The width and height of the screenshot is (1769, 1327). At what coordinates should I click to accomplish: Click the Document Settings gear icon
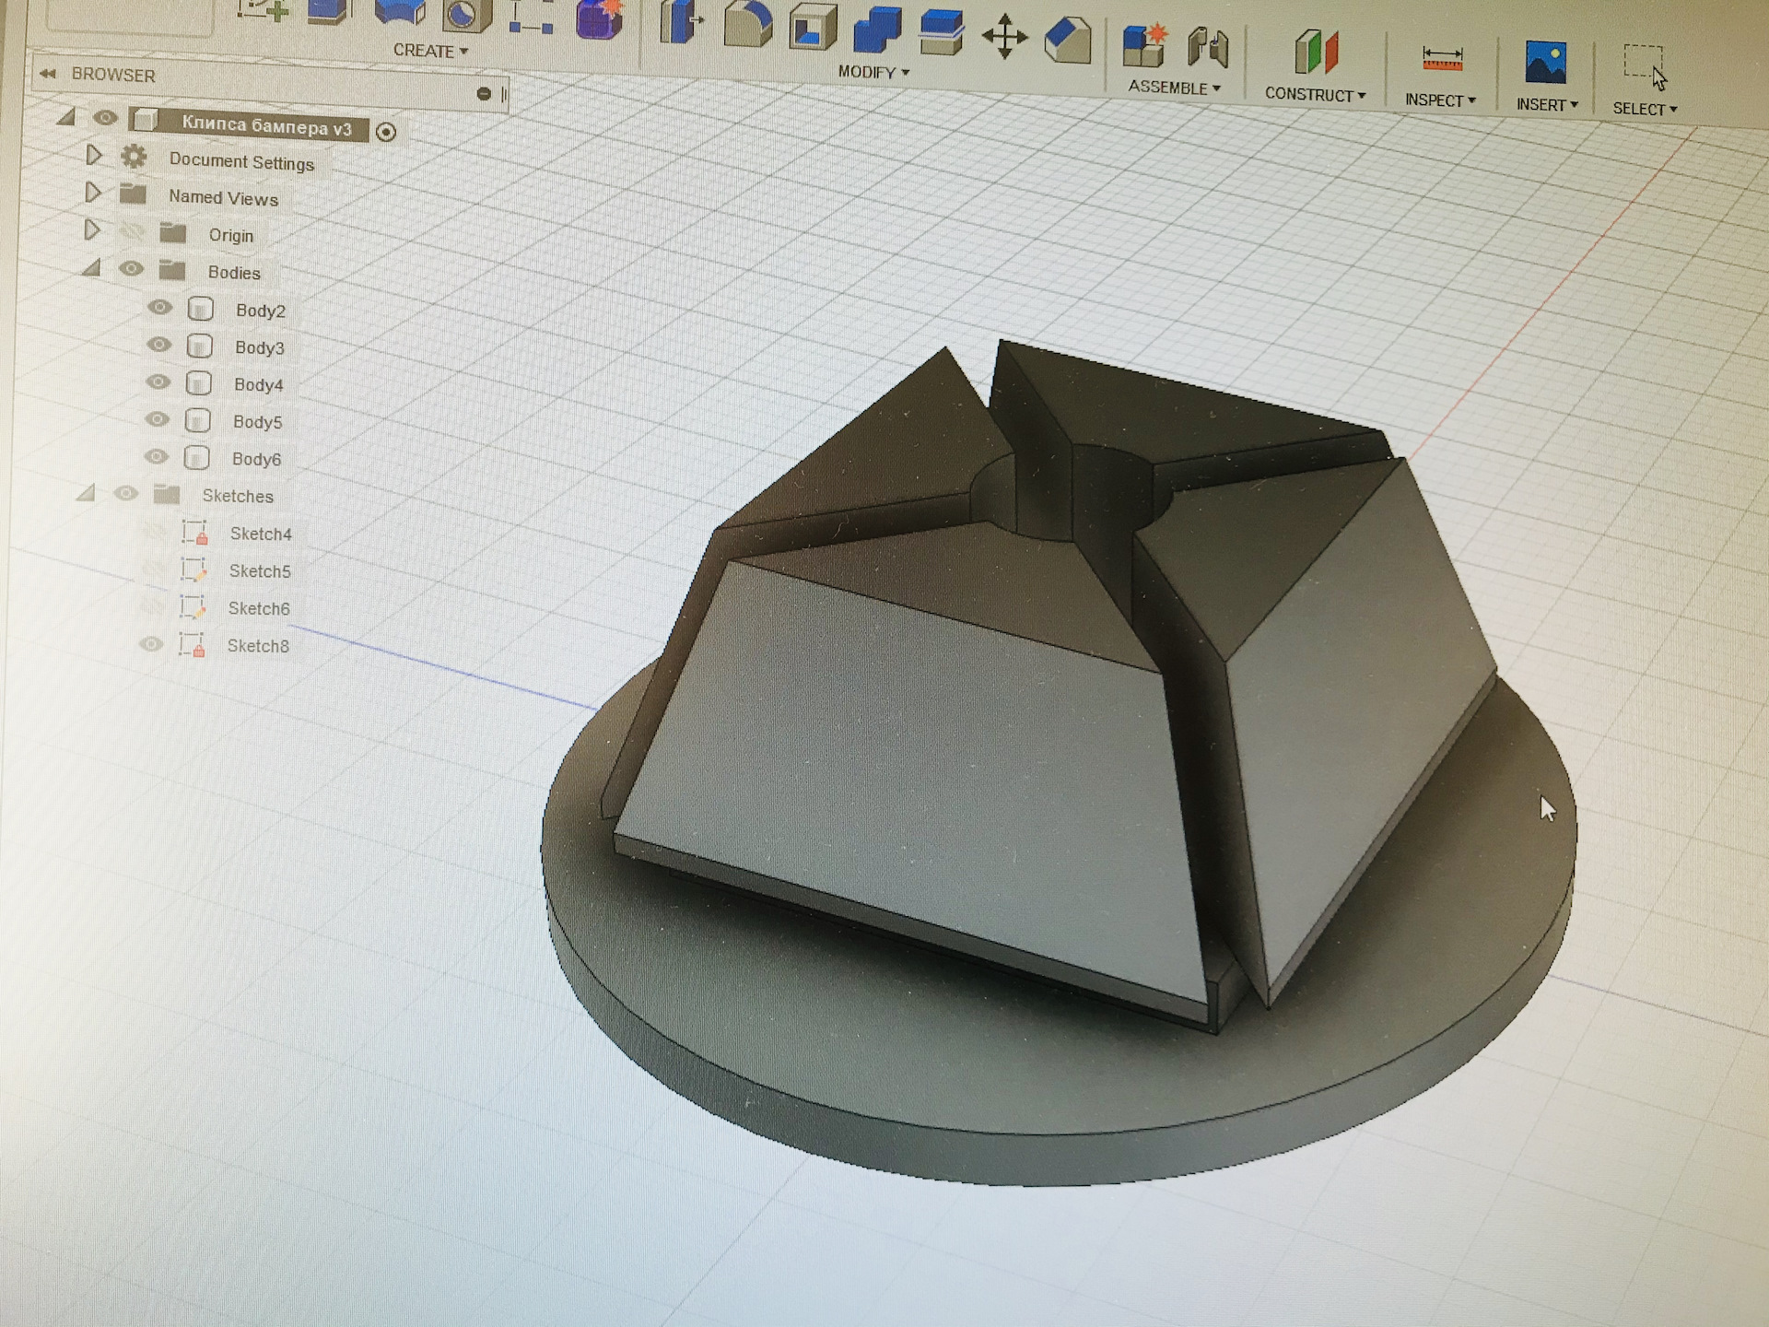coord(134,157)
